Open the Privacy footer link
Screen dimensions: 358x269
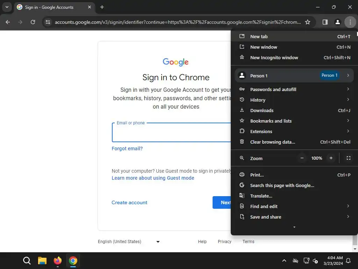224,242
